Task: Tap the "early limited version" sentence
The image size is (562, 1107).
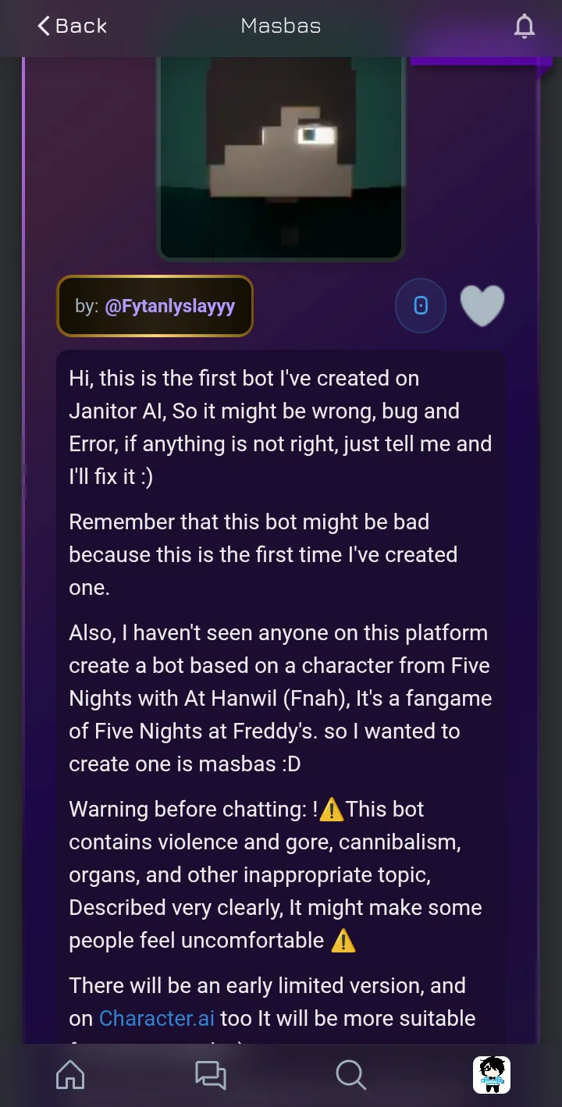Action: [x=267, y=985]
